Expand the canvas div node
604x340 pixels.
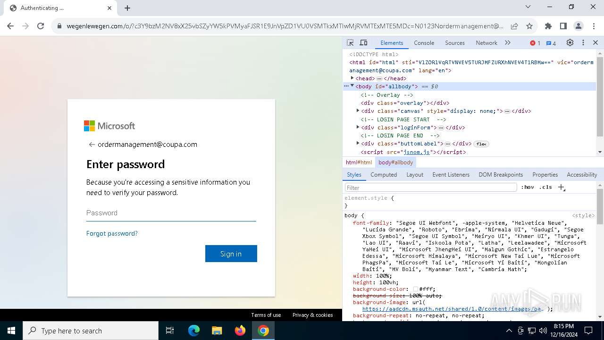pos(358,110)
